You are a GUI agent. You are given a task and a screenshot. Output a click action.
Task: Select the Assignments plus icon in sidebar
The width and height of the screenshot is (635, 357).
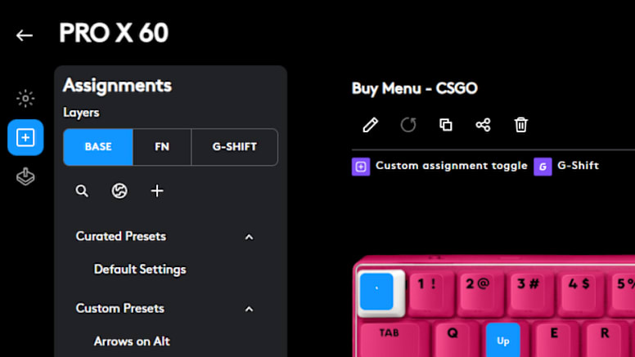25,137
